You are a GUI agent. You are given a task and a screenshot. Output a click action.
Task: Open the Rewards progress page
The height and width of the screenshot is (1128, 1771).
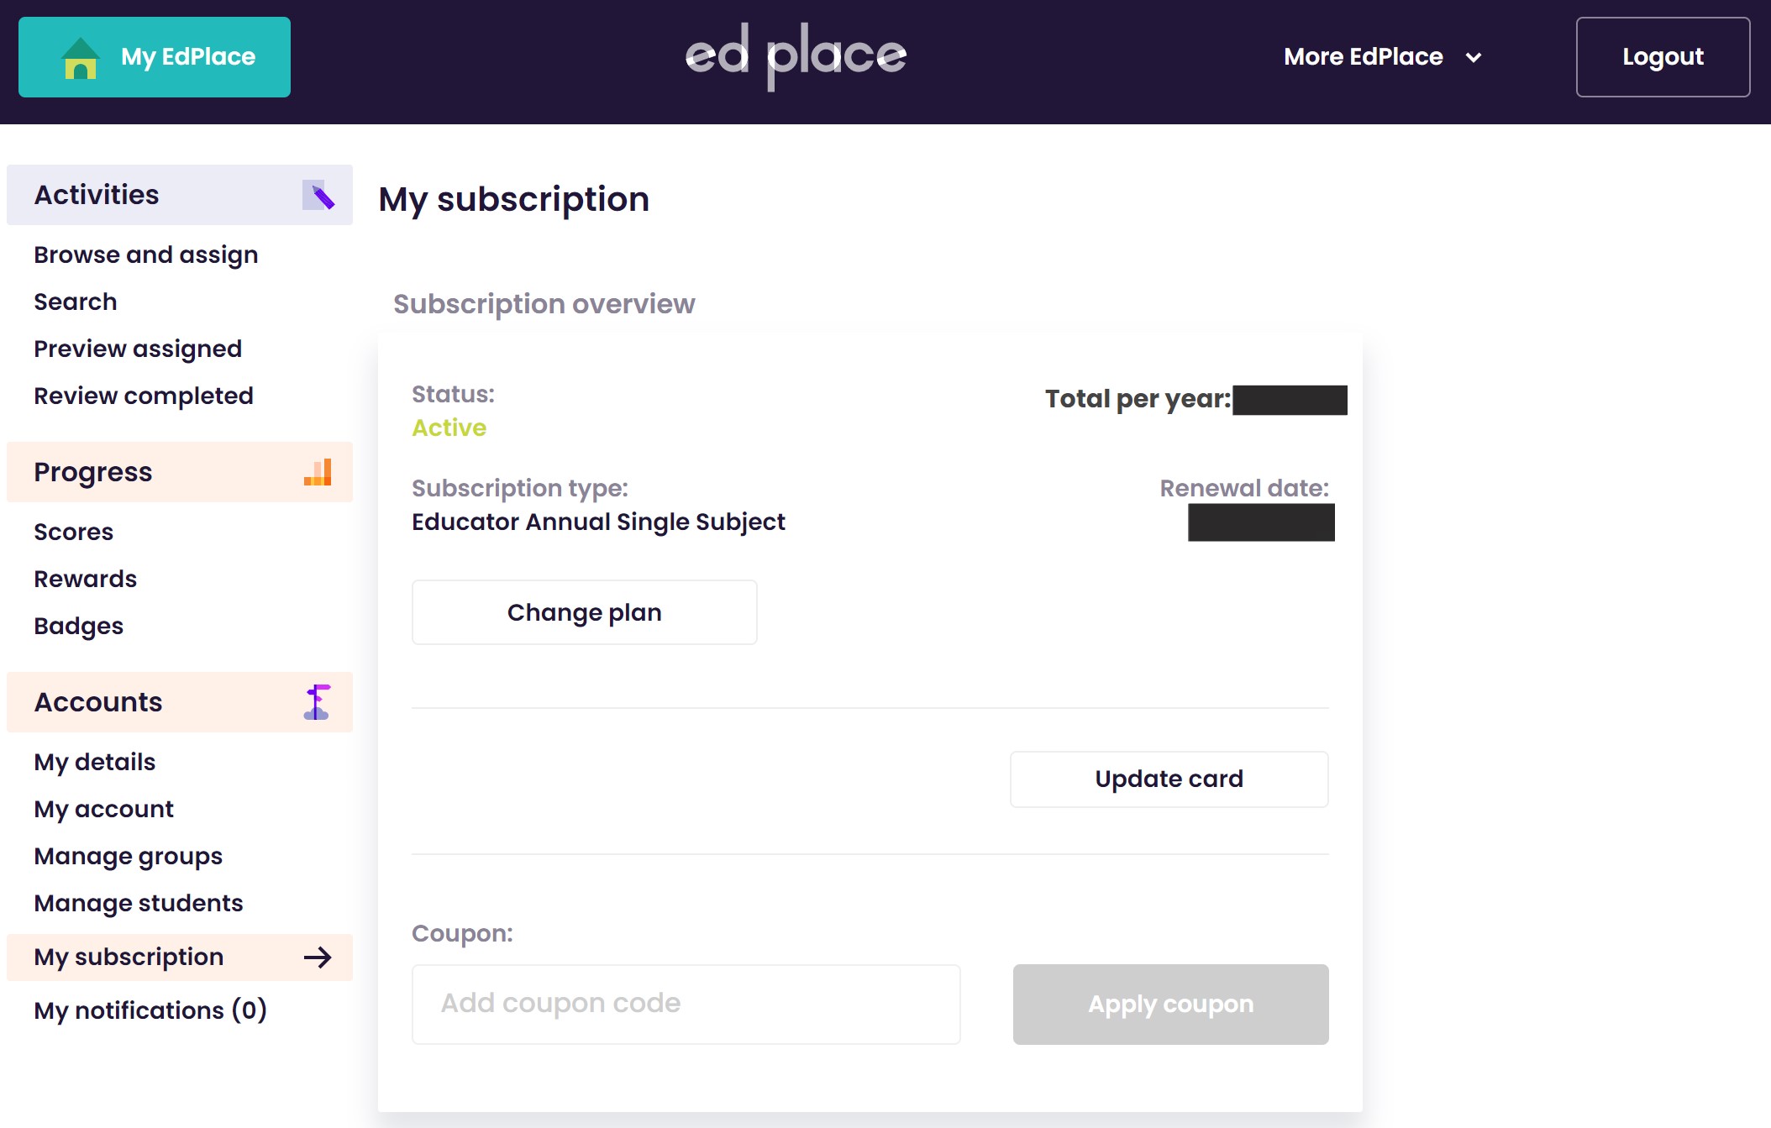click(86, 580)
